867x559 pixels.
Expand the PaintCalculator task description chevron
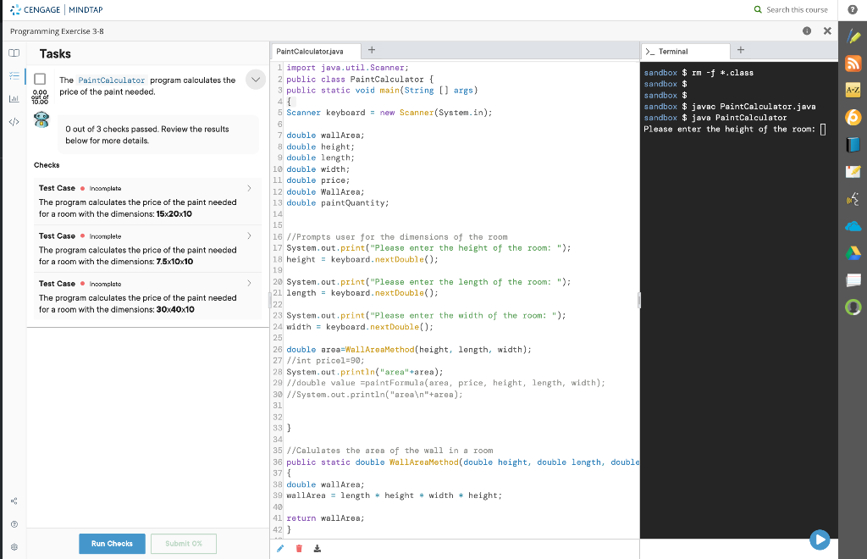255,80
